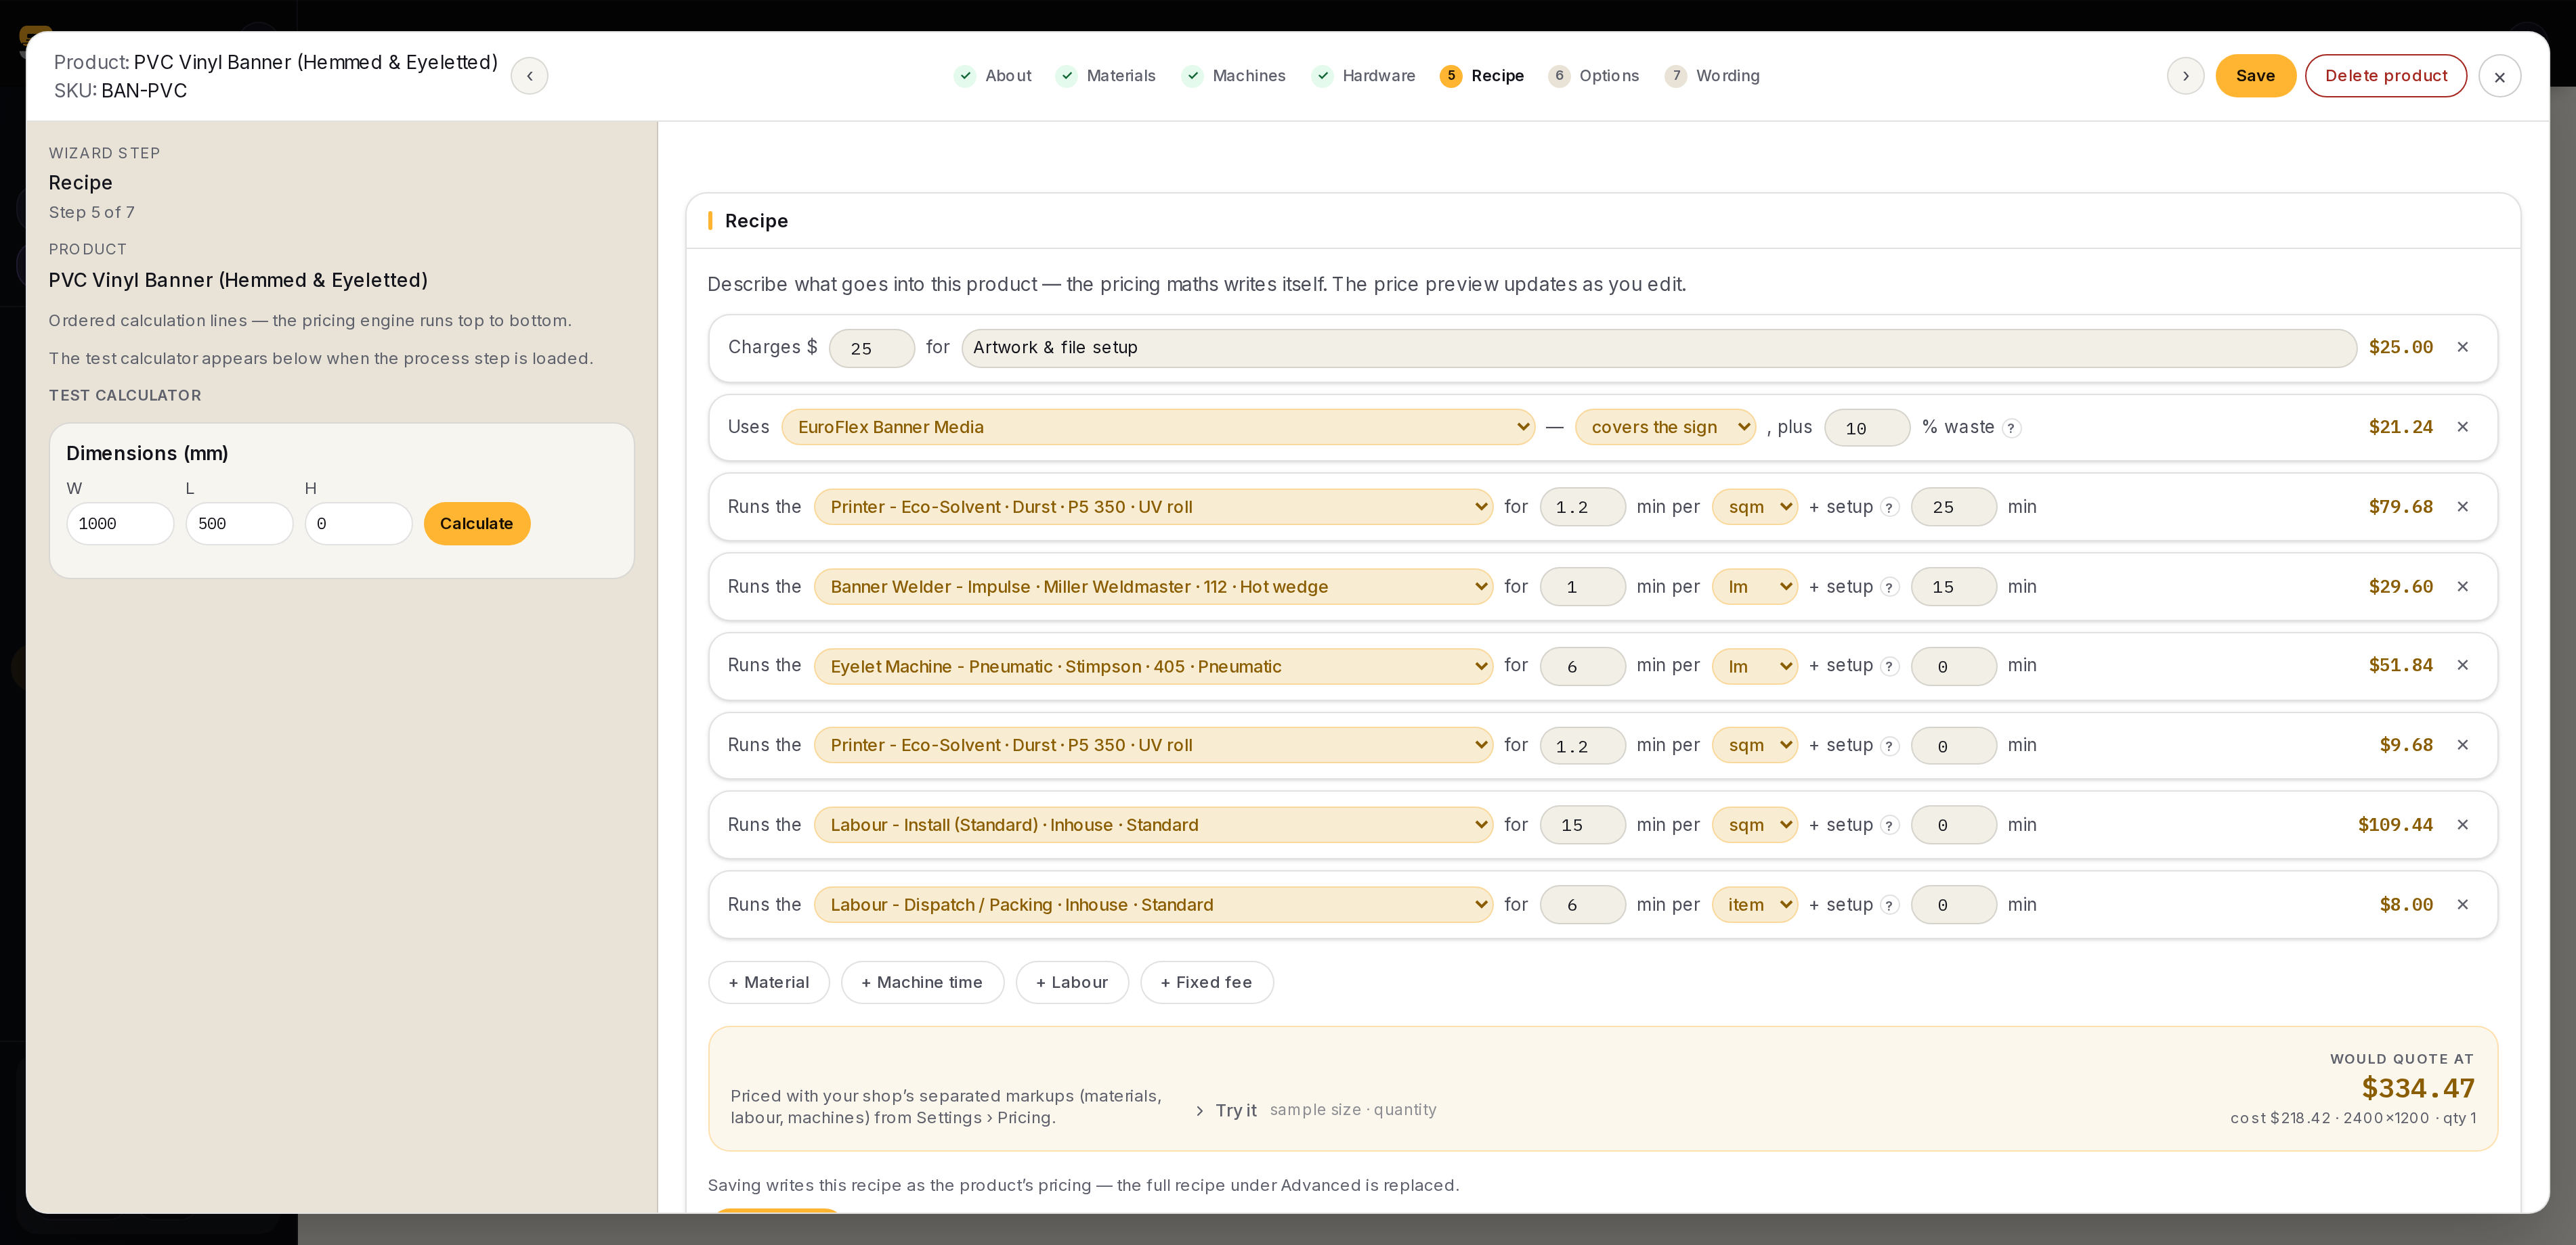The height and width of the screenshot is (1245, 2576).
Task: Edit the H dimension field
Action: (358, 524)
